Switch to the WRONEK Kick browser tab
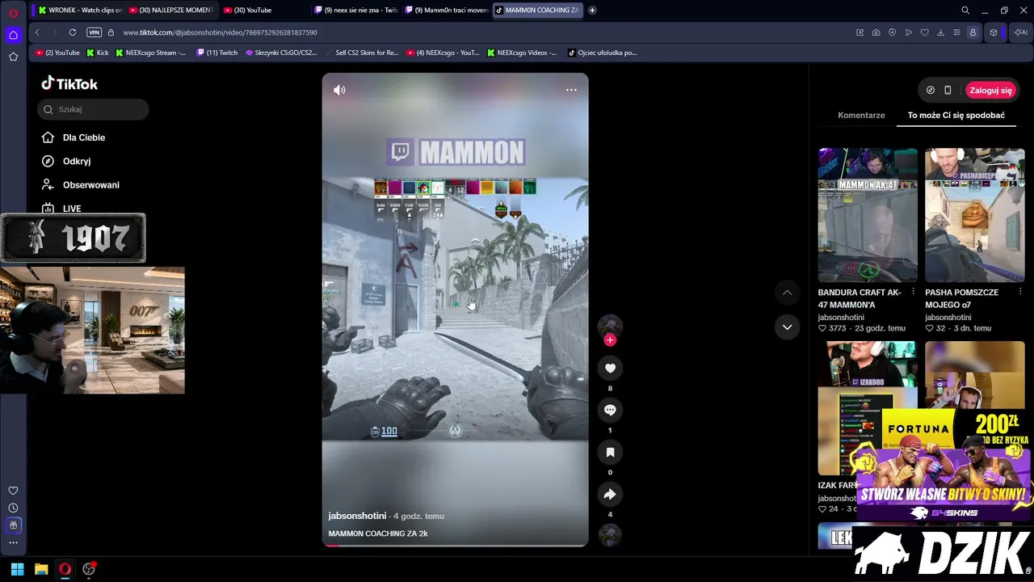The image size is (1034, 582). [x=80, y=11]
